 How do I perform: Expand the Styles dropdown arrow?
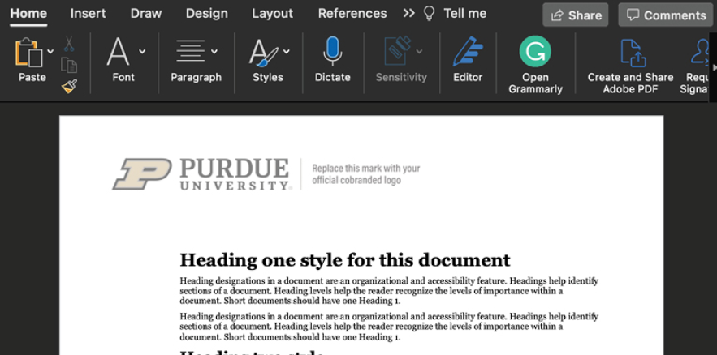[x=287, y=52]
